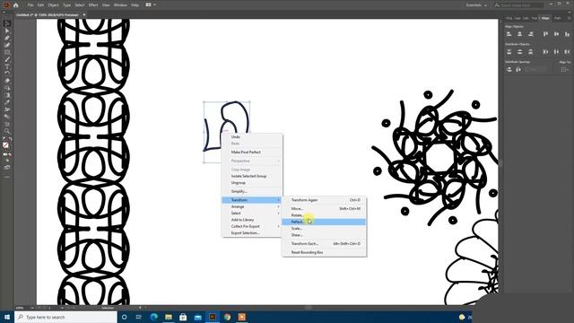Select the Zoom tool
The image size is (574, 323).
(x=6, y=131)
